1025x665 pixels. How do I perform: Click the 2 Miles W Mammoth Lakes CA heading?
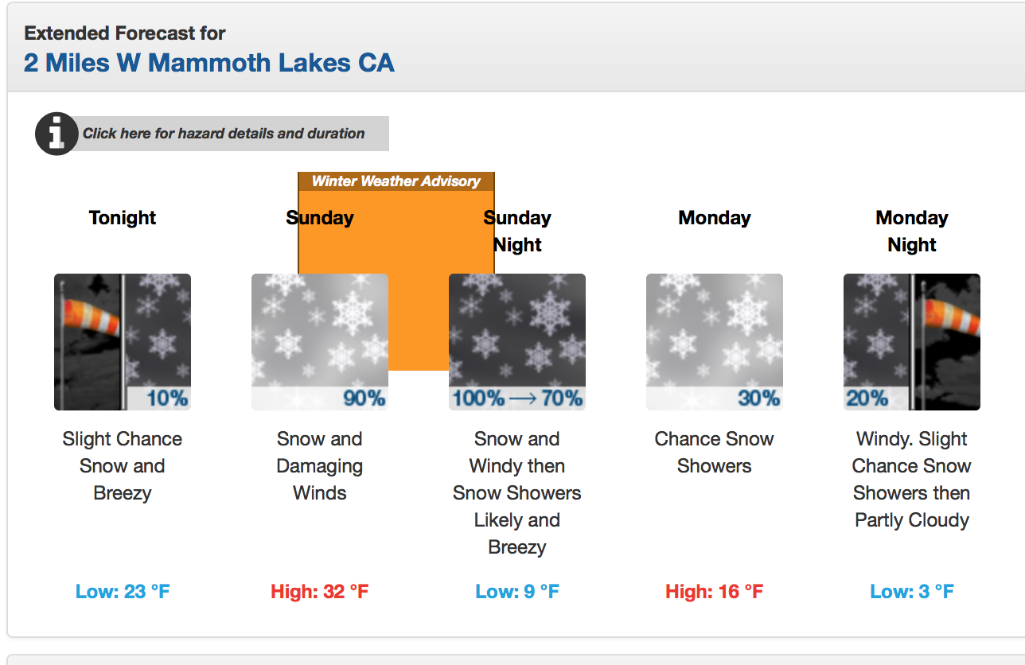pyautogui.click(x=209, y=62)
